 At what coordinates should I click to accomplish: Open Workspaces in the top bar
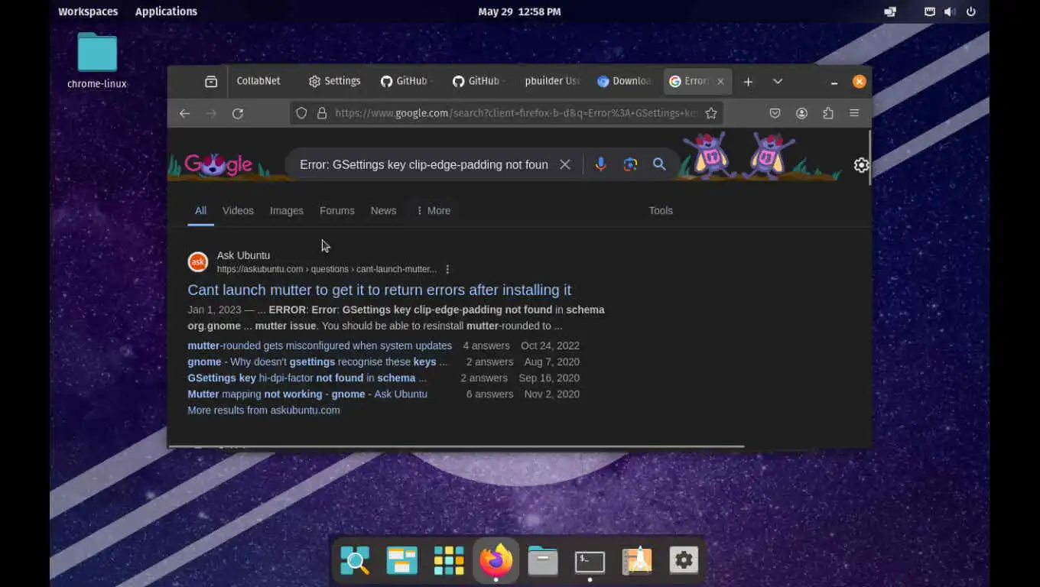(x=88, y=11)
